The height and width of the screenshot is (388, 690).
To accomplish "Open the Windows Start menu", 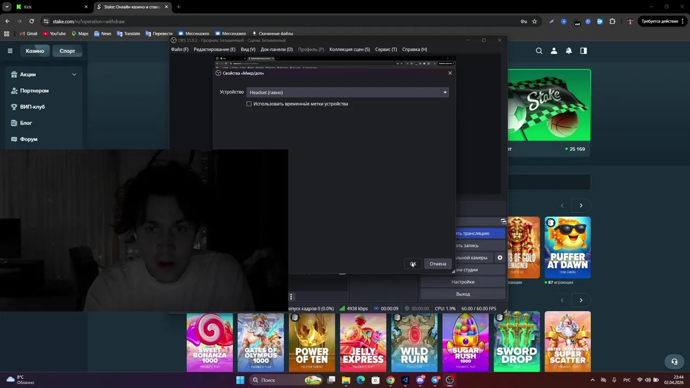I will [240, 380].
